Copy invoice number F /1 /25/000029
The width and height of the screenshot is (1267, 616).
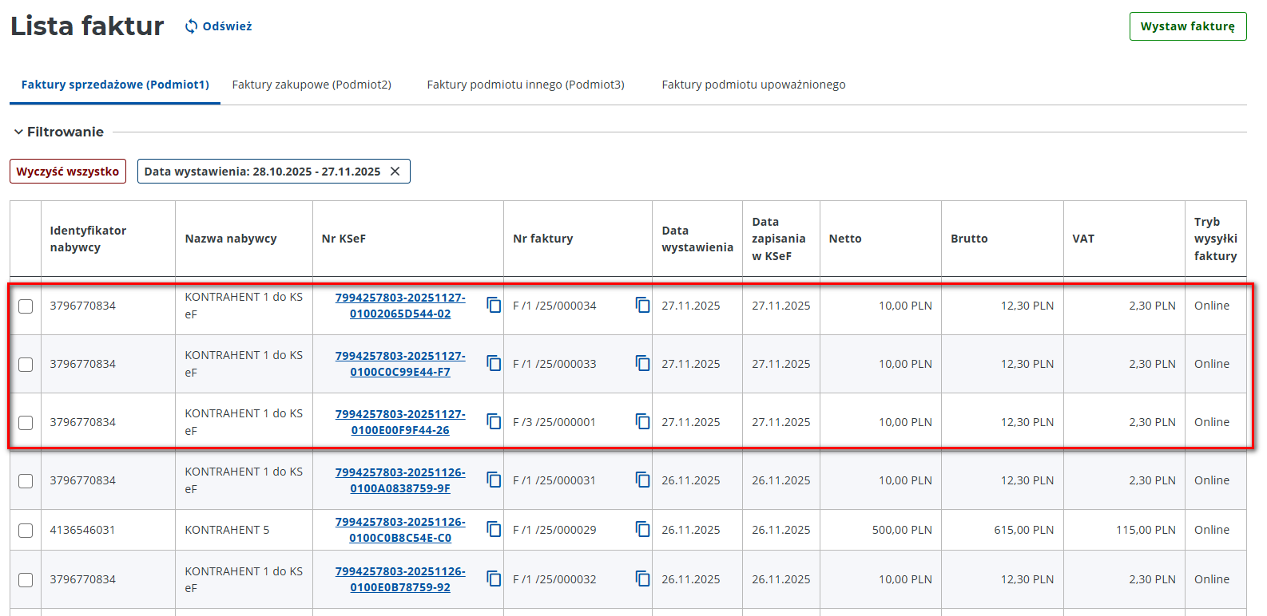(x=642, y=529)
